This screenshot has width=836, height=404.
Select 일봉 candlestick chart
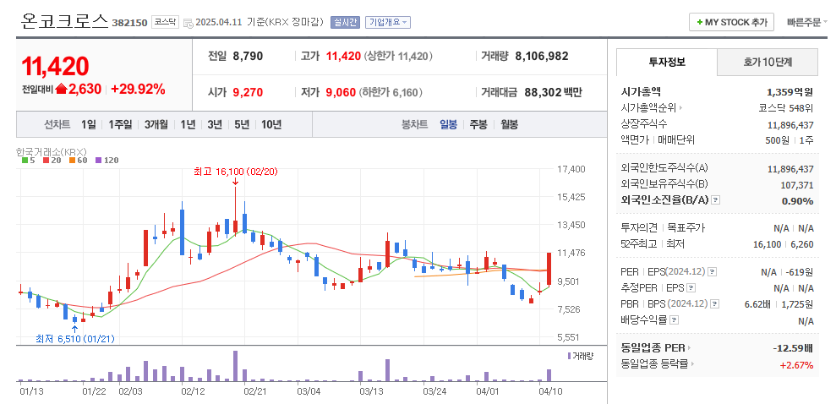click(448, 125)
